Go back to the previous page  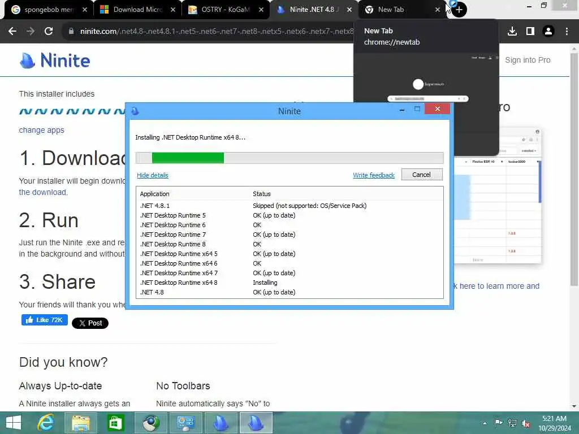12,32
